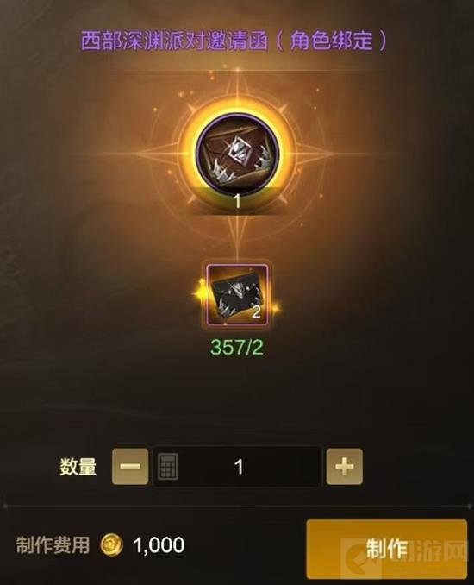Viewport: 474px width, 585px height.
Task: Click the 西部深渊派对邀请函 item title
Action: 174,41
